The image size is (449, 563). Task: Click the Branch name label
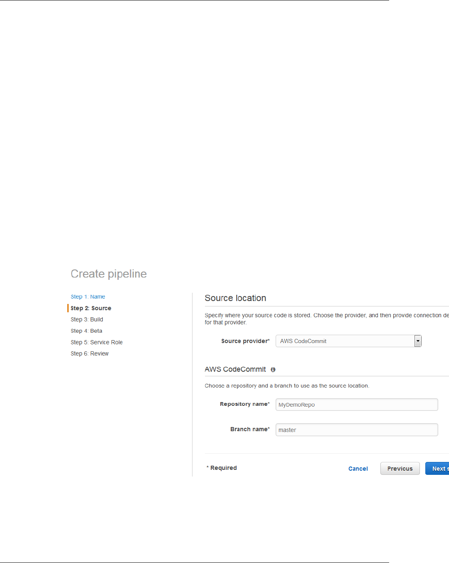click(250, 429)
